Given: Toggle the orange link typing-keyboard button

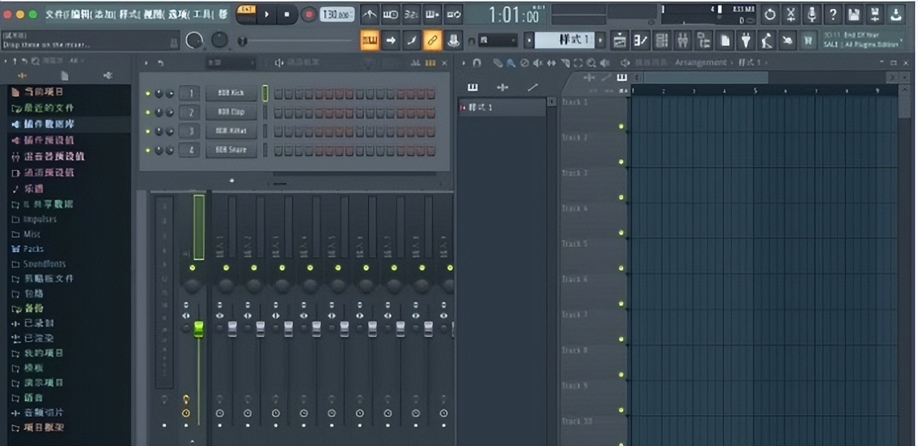Looking at the screenshot, I should pyautogui.click(x=432, y=40).
